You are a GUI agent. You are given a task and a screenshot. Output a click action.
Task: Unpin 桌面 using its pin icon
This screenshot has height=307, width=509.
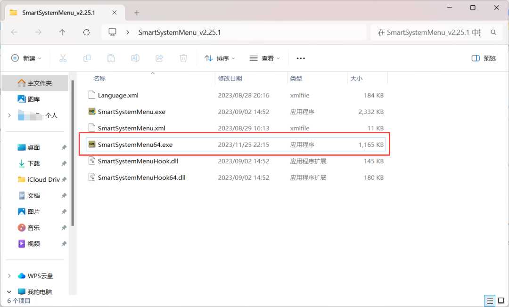click(x=64, y=147)
